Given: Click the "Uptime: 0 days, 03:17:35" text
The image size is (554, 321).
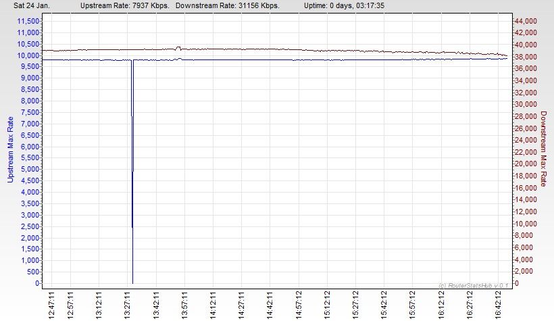Looking at the screenshot, I should pos(344,5).
